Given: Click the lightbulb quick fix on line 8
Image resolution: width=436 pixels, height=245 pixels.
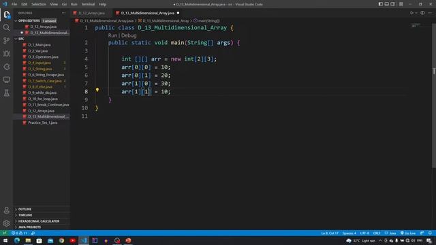Looking at the screenshot, I should [x=97, y=90].
